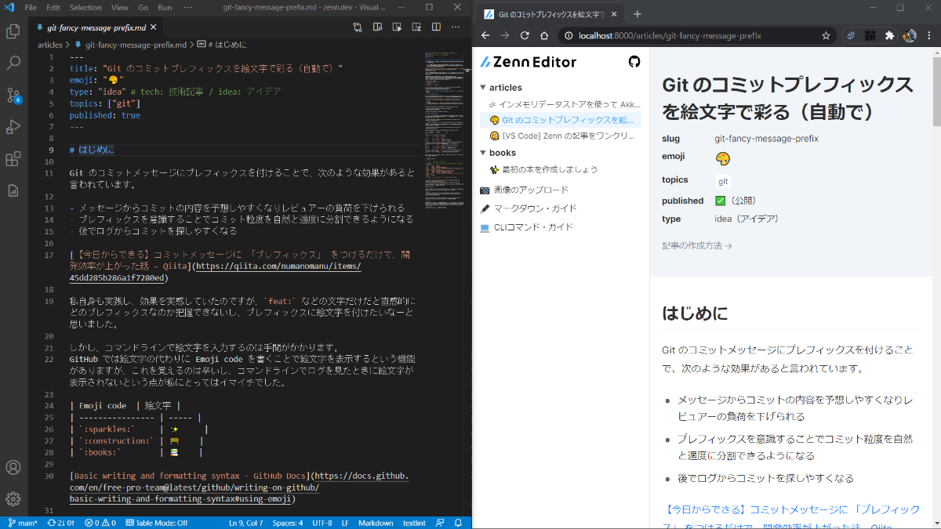Click the blue extension icon beside QR code
Screen dimensions: 941x529
tap(851, 35)
